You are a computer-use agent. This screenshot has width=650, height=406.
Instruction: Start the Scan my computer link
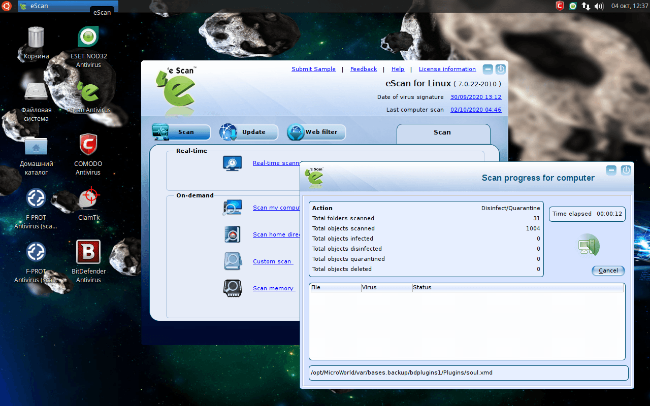coord(276,208)
